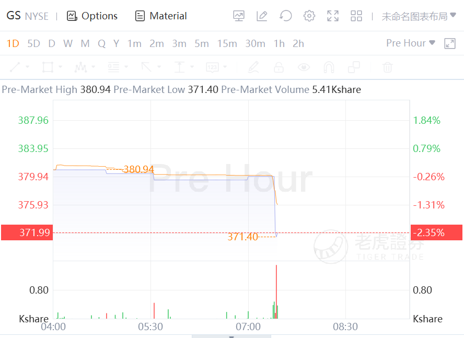Image resolution: width=464 pixels, height=338 pixels.
Task: Select the magnet snap tool
Action: [329, 67]
